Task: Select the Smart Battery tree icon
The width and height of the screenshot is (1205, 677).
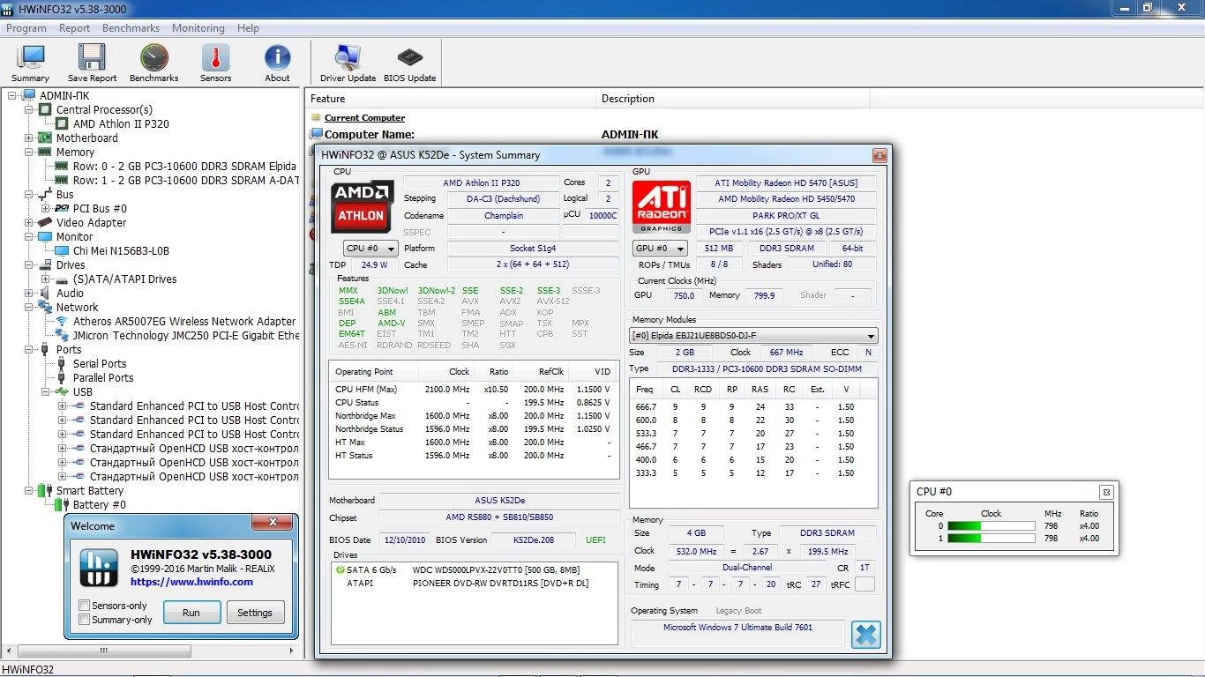Action: (x=45, y=491)
